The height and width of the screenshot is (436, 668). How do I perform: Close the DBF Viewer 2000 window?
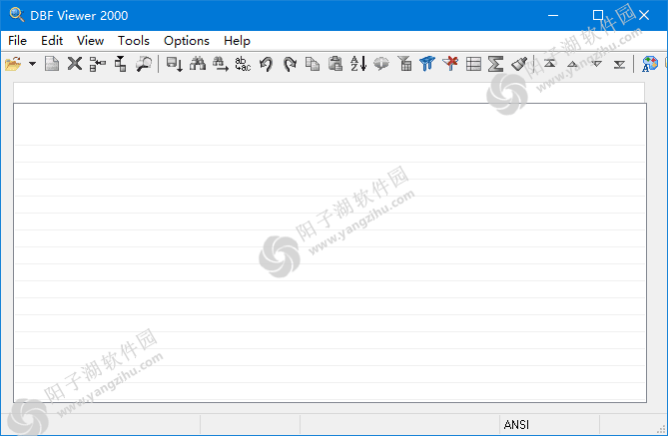644,15
